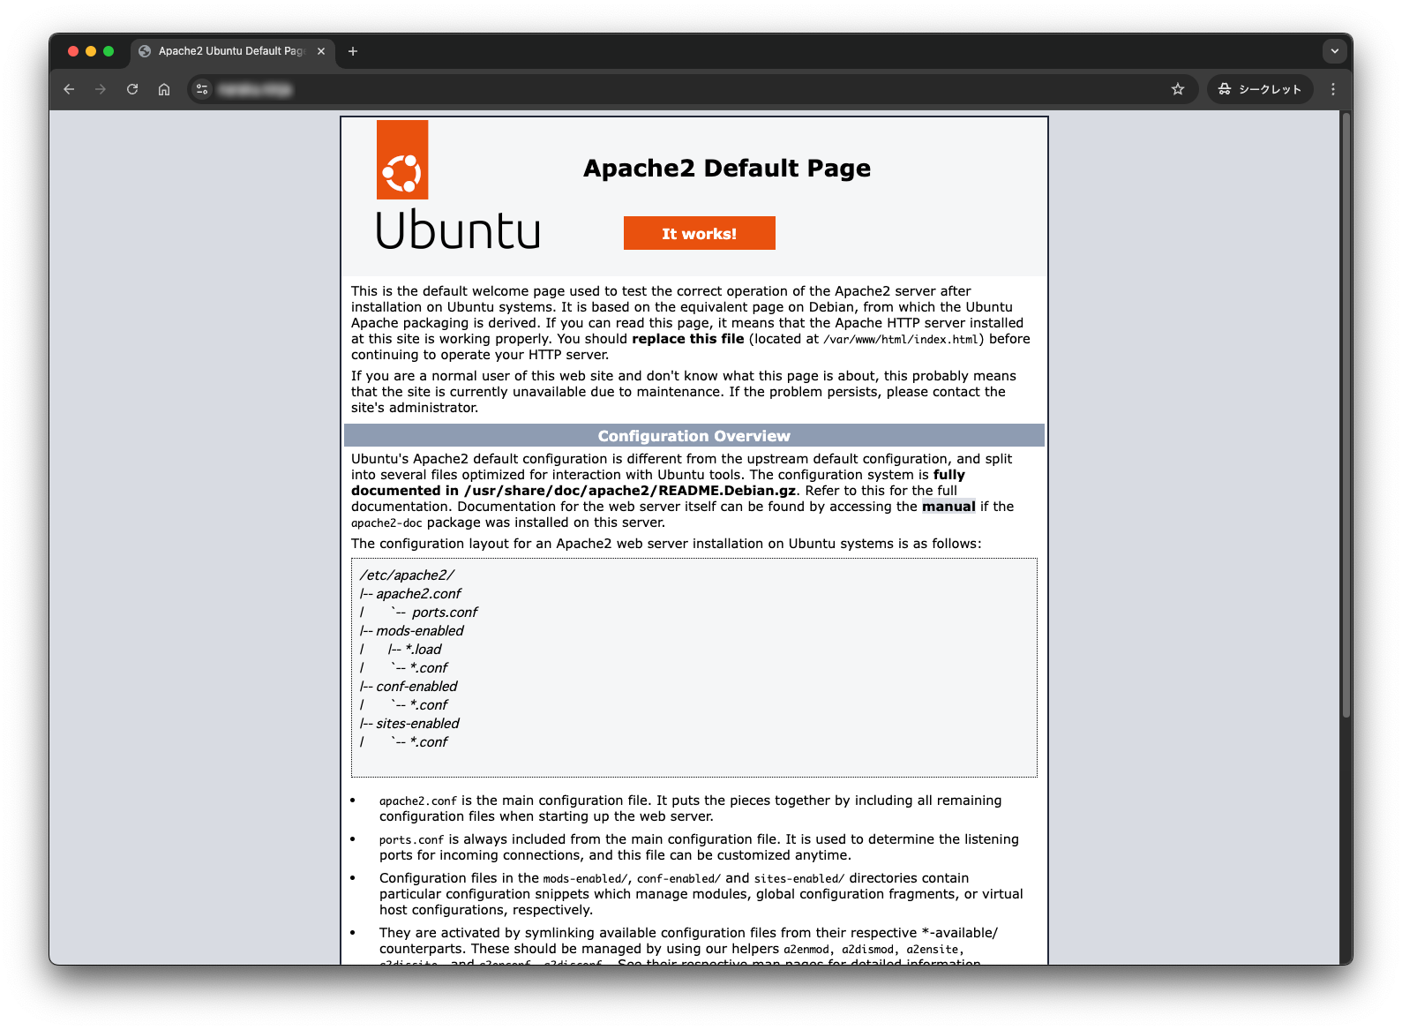
Task: Open Chrome three-dot menu
Action: coord(1332,89)
